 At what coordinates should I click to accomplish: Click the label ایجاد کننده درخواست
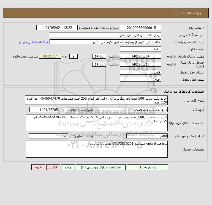[189, 42]
